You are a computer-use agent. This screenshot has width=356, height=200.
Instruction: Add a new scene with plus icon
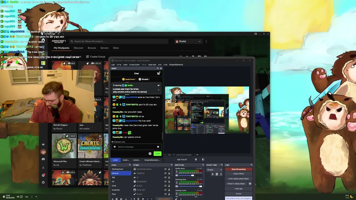(113, 199)
